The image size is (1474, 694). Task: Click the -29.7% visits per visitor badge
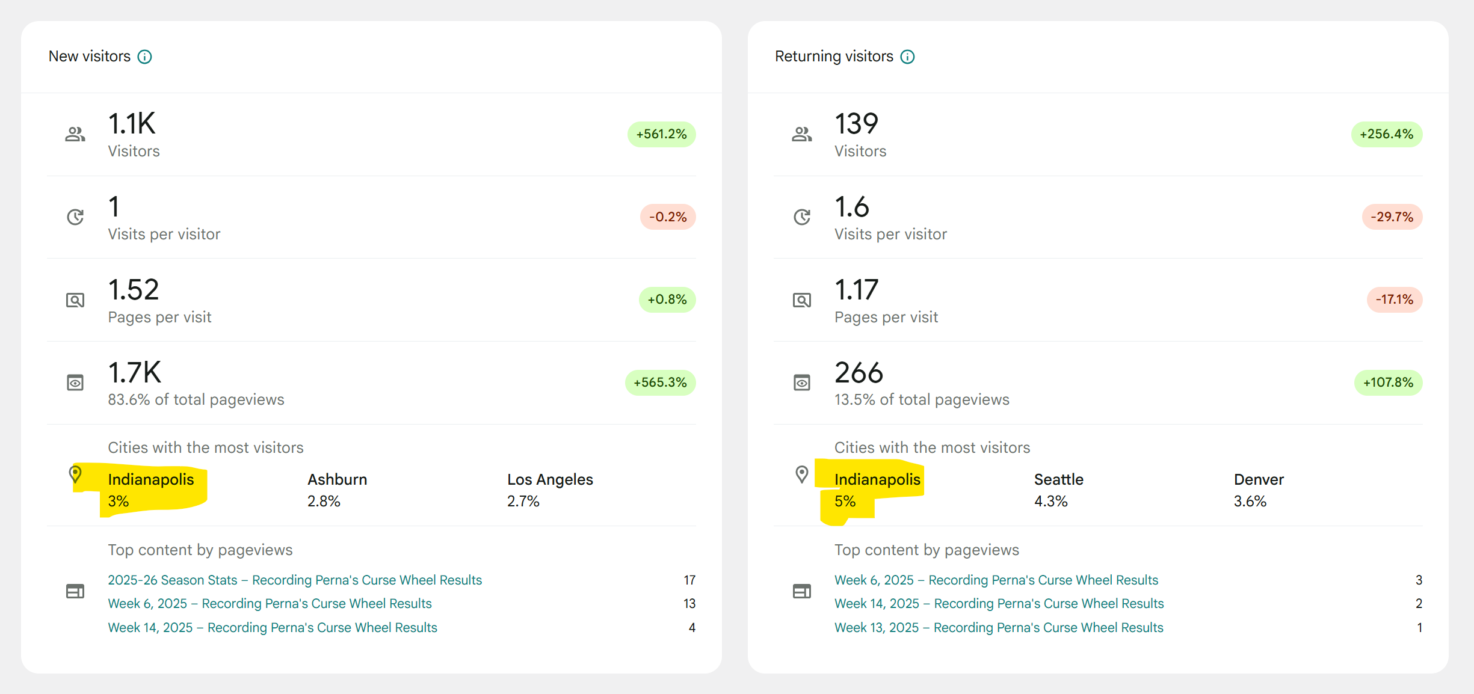[1392, 217]
